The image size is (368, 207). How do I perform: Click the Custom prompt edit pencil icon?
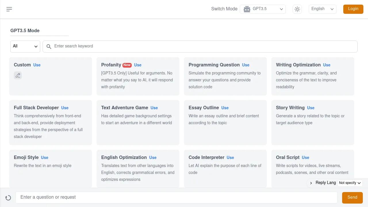18,75
